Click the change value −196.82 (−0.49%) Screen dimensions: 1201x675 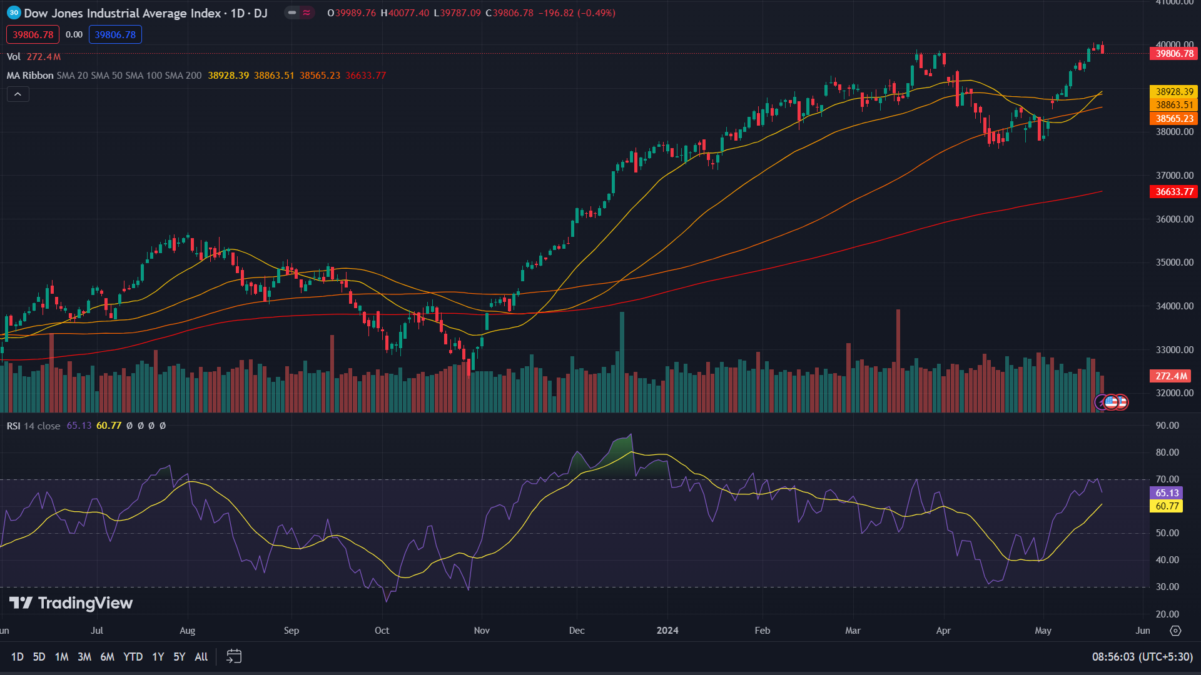577,13
